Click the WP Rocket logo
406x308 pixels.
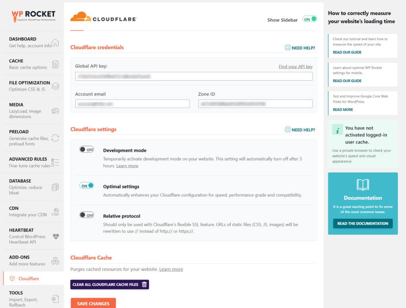click(33, 16)
